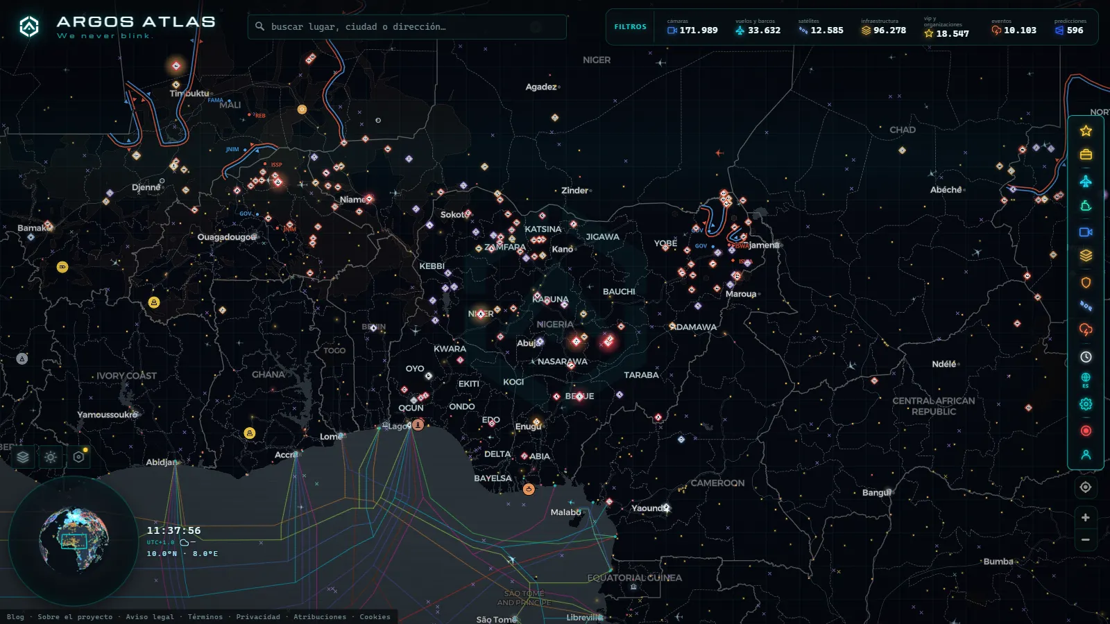Image resolution: width=1110 pixels, height=624 pixels.
Task: Open the FILTROS panel
Action: [630, 27]
